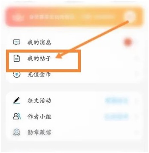Tap the yen coin recharge icon
The width and height of the screenshot is (149, 153).
pos(17,75)
